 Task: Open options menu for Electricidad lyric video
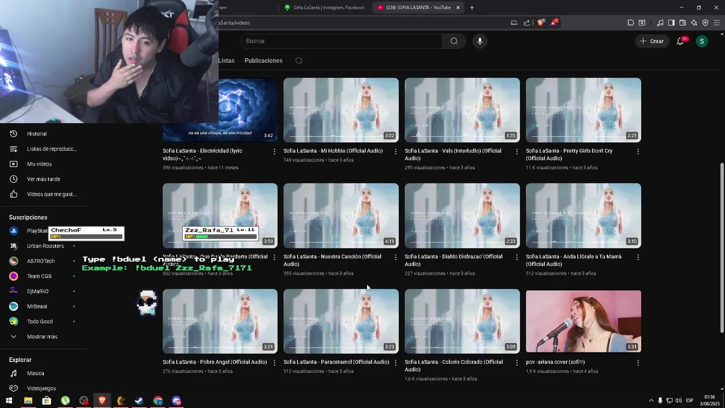click(274, 151)
